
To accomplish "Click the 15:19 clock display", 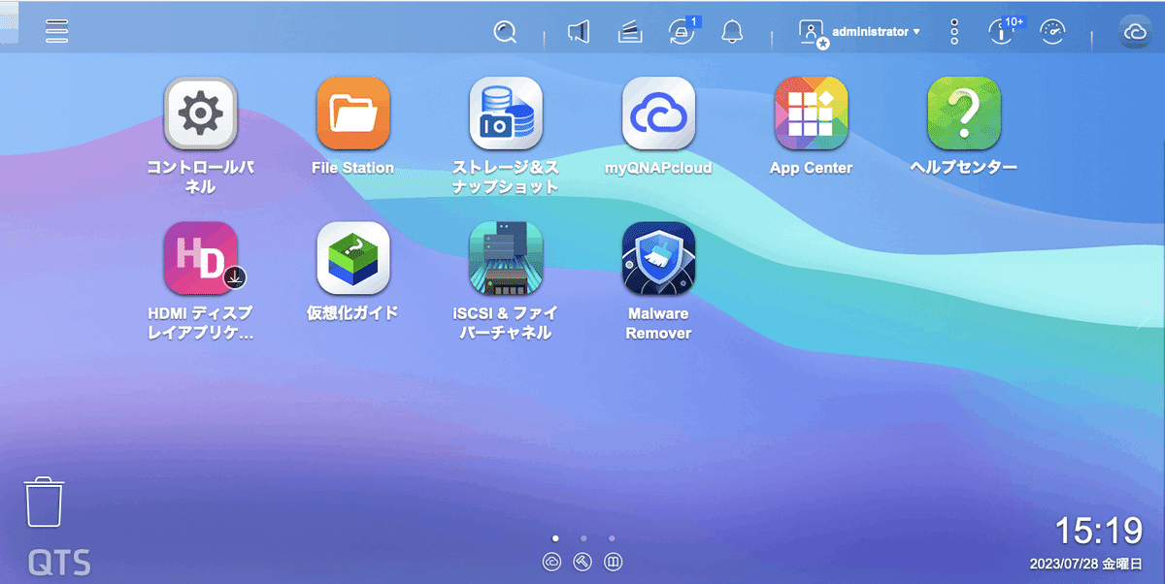I will 1099,531.
